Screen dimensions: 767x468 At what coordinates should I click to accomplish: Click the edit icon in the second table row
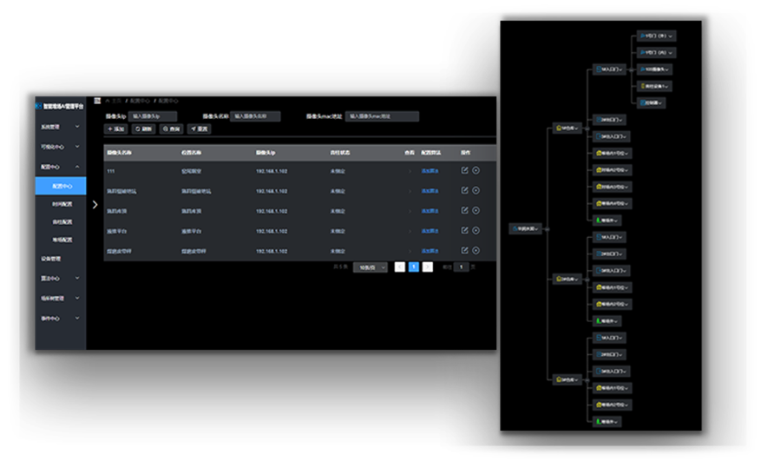click(x=465, y=190)
